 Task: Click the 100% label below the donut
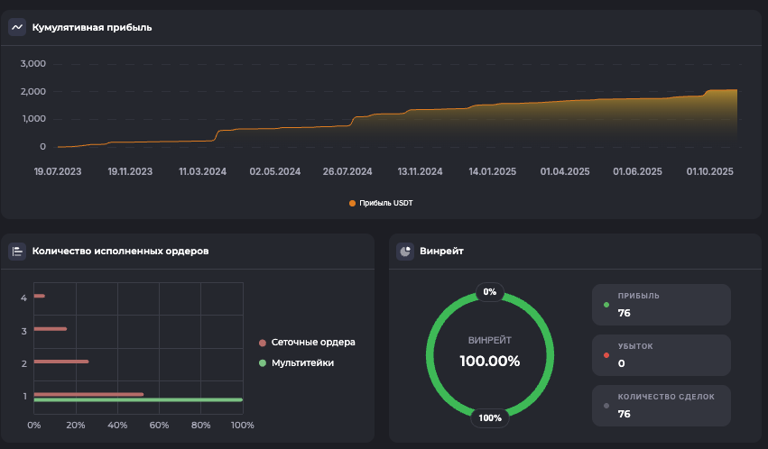490,418
